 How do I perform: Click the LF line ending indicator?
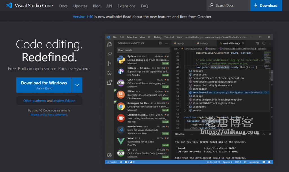pos(245,162)
